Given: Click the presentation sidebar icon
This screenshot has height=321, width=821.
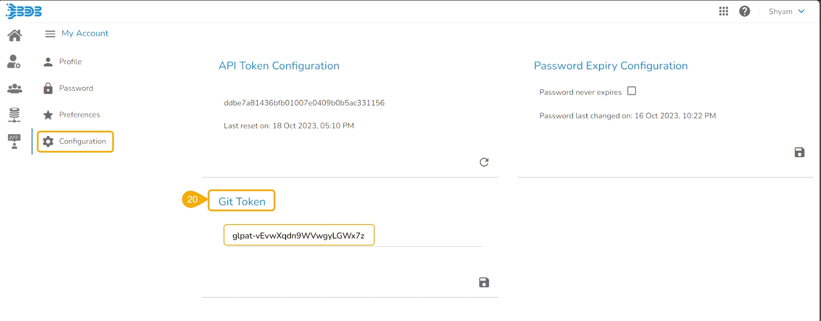Looking at the screenshot, I should click(14, 141).
